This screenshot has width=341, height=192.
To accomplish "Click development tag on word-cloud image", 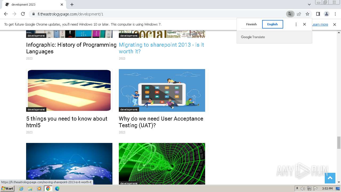I will point(129,36).
